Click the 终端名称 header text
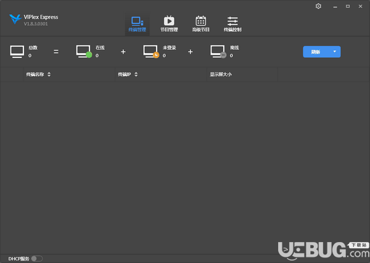The height and width of the screenshot is (263, 370). click(35, 75)
